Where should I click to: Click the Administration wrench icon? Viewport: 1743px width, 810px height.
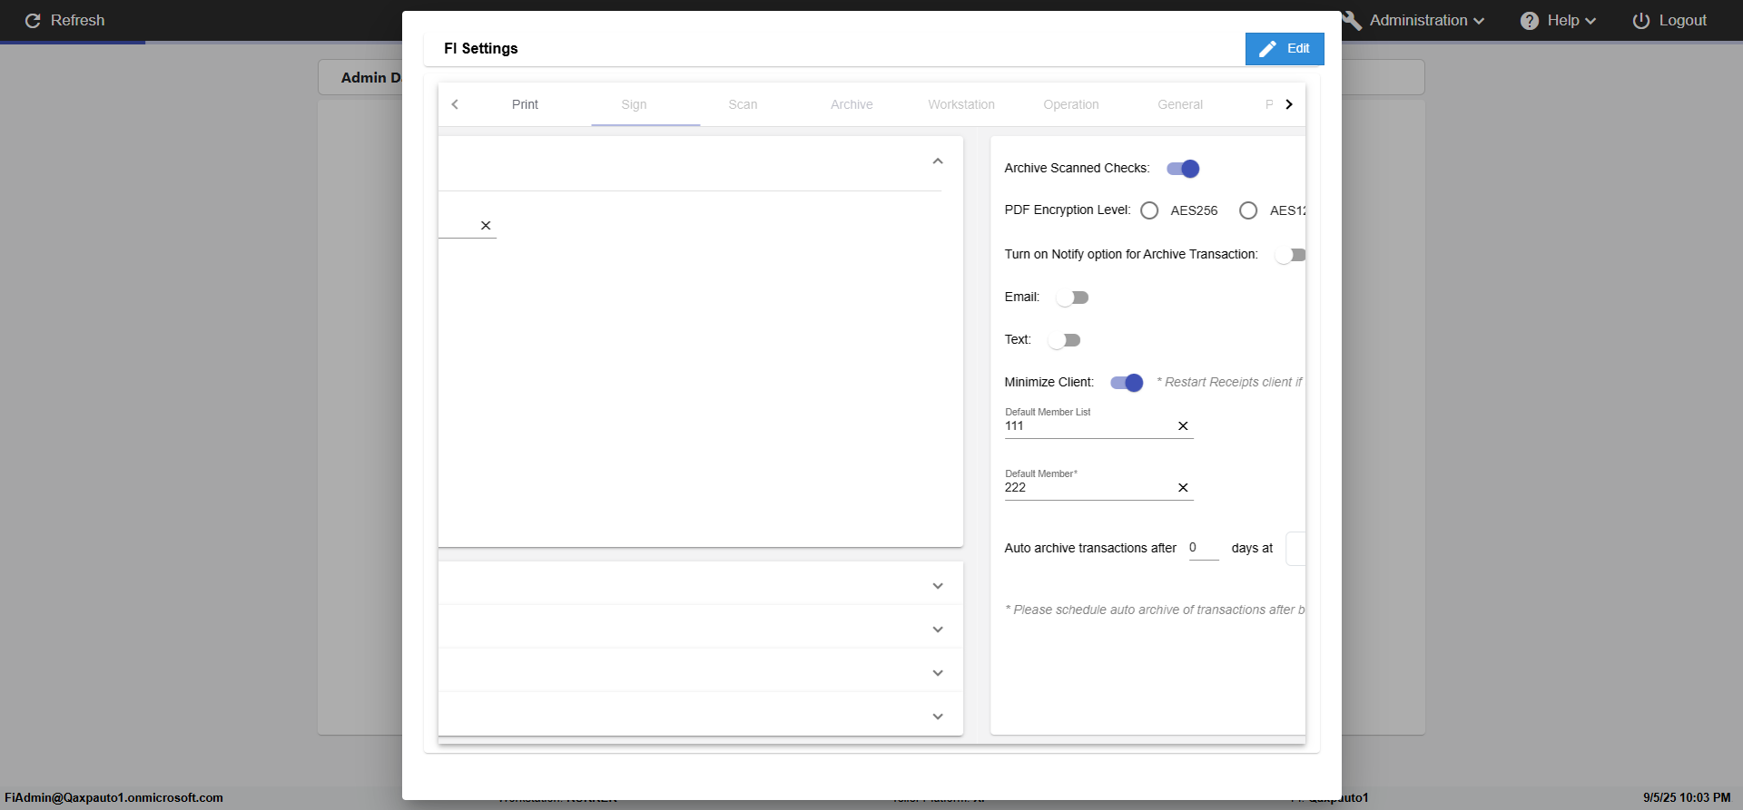[x=1353, y=21]
